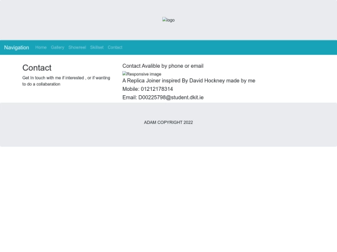Go to the Gallery page
This screenshot has height=252, width=337.
click(x=57, y=47)
